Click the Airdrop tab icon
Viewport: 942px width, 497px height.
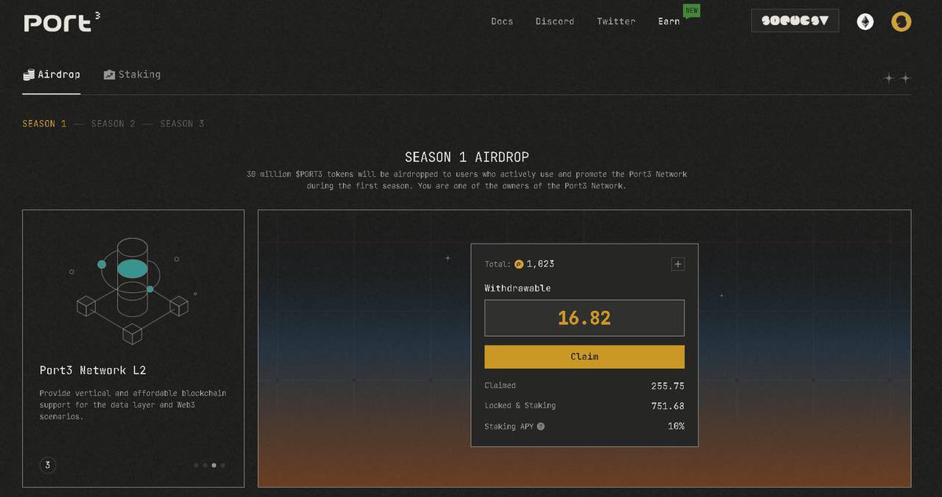29,75
